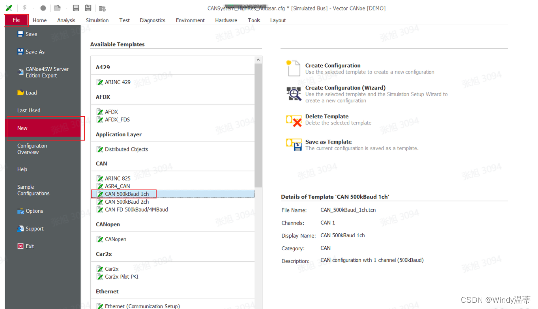Open the File ribbon tab
This screenshot has height=309, width=538.
16,20
